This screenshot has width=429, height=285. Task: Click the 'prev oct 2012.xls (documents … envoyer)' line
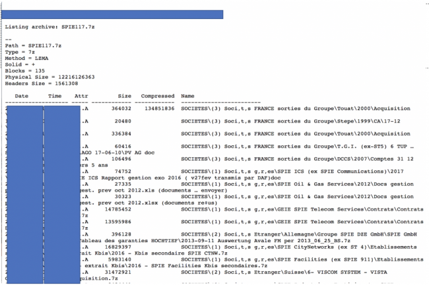[x=154, y=190]
